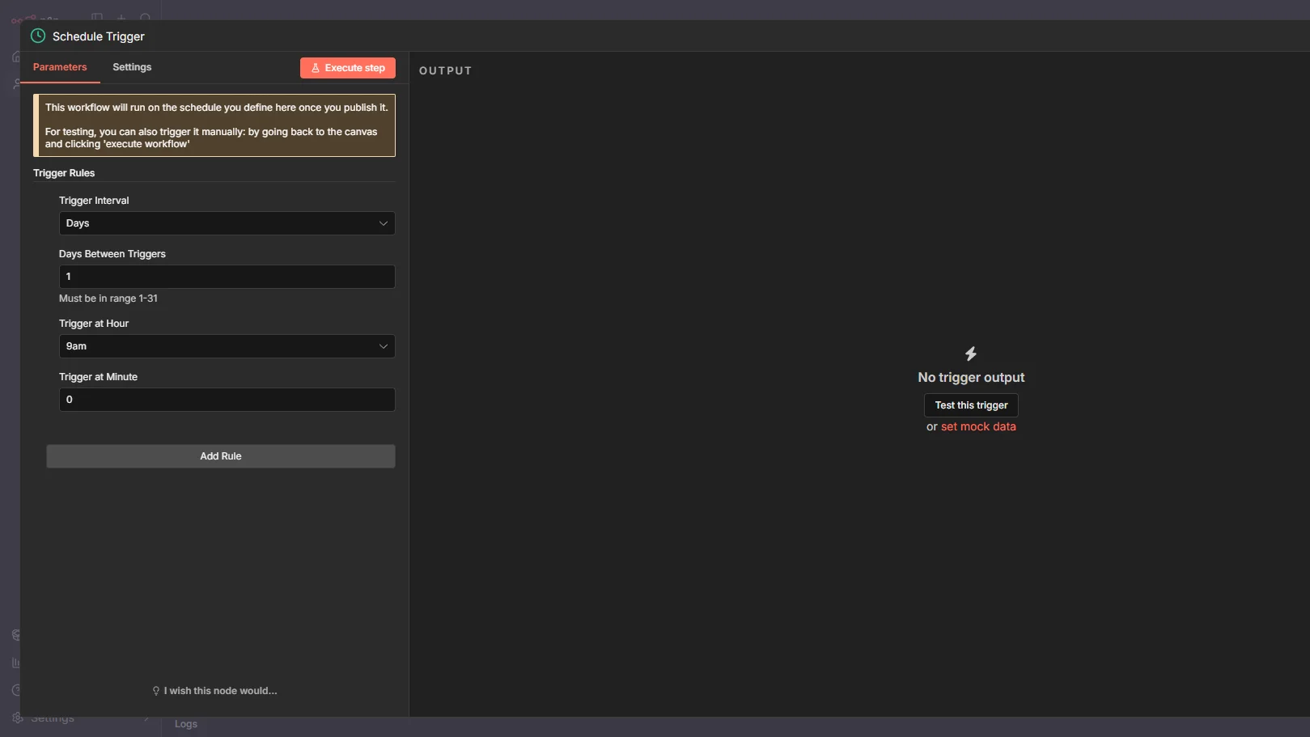Viewport: 1310px width, 737px height.
Task: Switch to the Parameters tab
Action: pos(60,67)
